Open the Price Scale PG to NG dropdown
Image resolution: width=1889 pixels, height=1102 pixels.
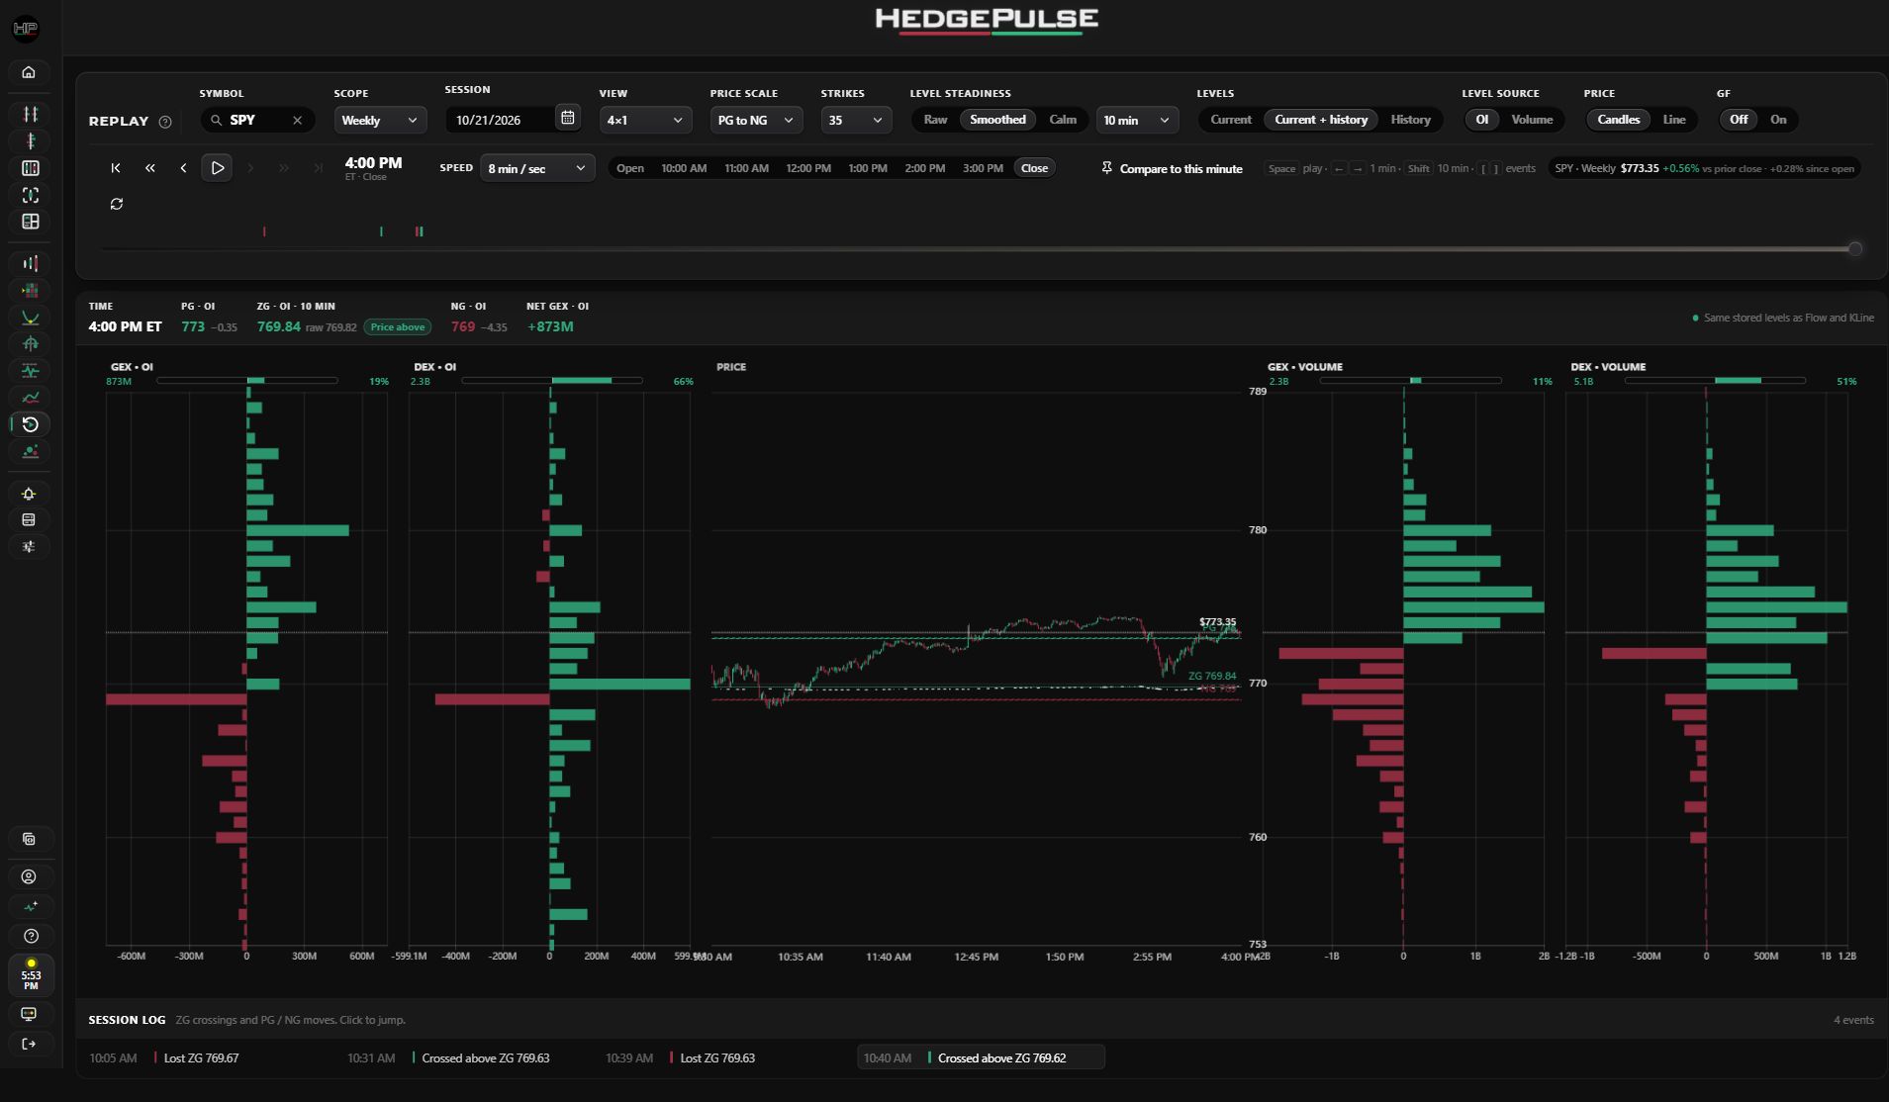pos(756,120)
